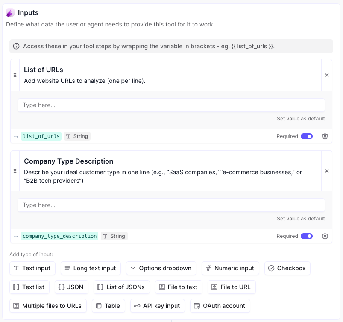Open settings gear for List of URLs input

click(x=325, y=136)
